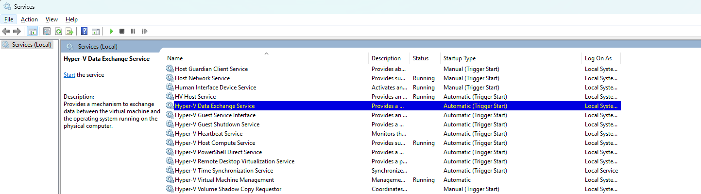Click the Back arrow toolbar button
701x194 pixels.
click(6, 31)
